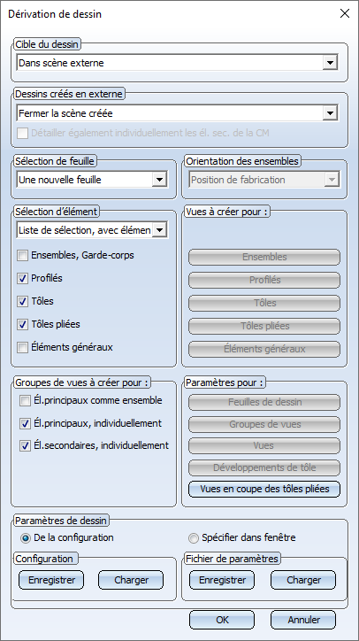Uncheck Él.principaux, individuellement option

25,423
